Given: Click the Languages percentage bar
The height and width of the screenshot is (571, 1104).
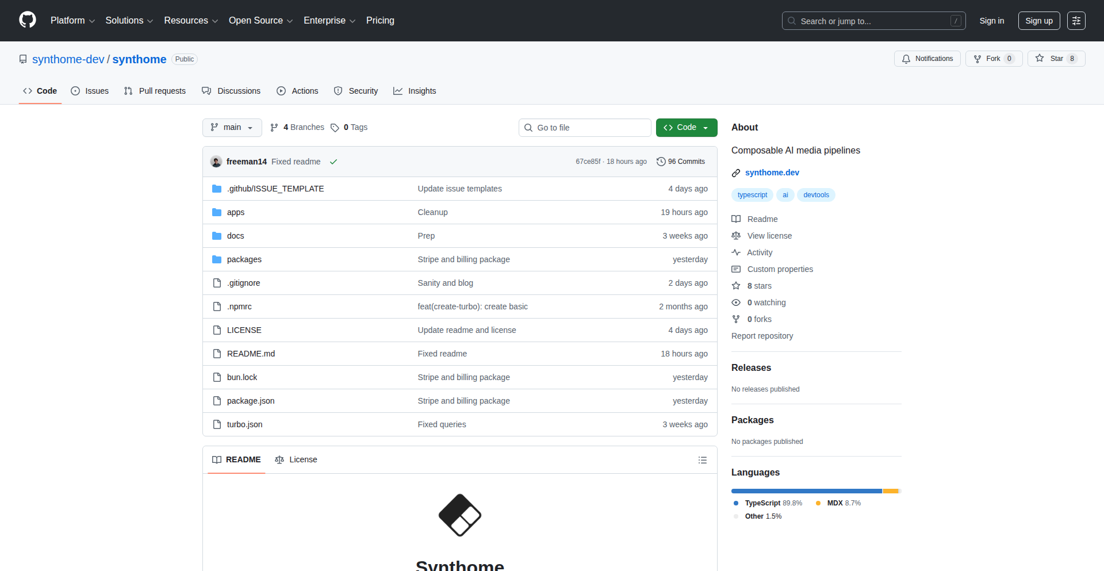Looking at the screenshot, I should click(x=815, y=490).
